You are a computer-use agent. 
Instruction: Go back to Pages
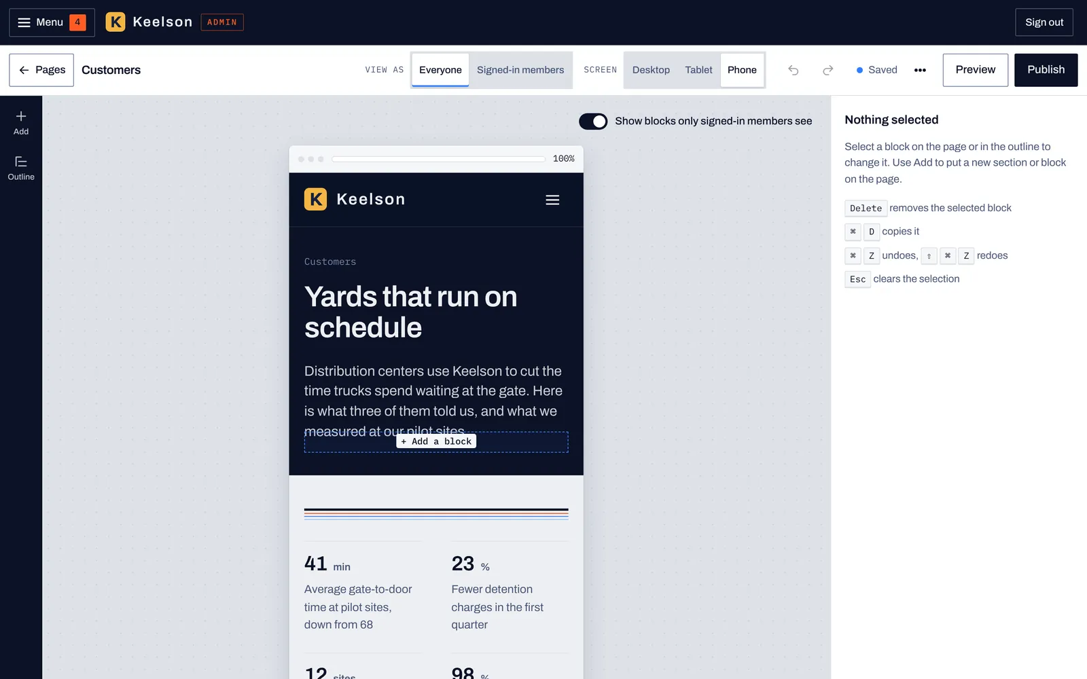(41, 70)
